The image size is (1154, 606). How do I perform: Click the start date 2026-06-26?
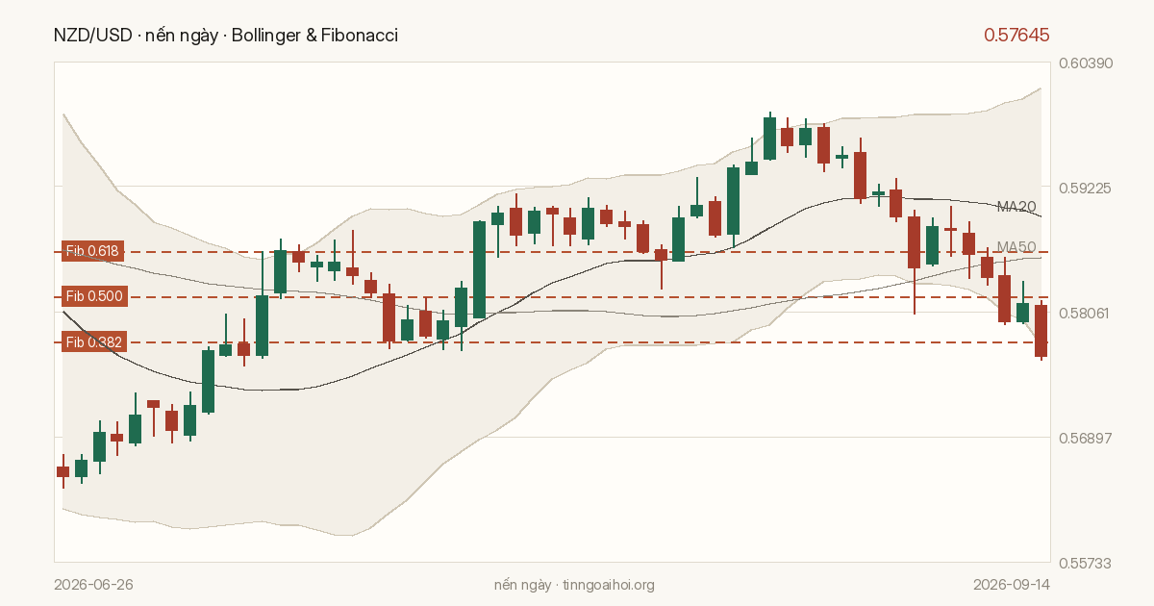click(x=94, y=585)
